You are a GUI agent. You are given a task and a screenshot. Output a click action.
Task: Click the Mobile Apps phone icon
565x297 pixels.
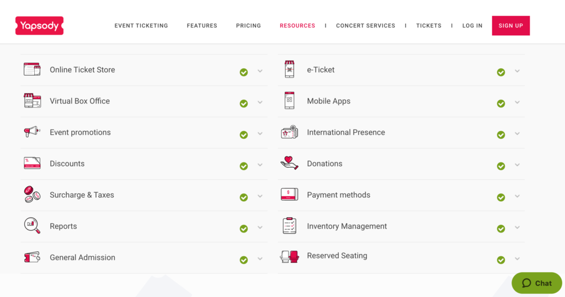[x=289, y=101]
